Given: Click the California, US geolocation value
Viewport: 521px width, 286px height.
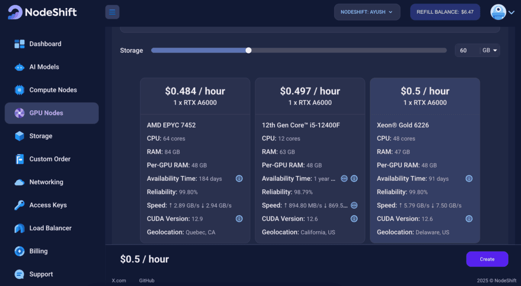Looking at the screenshot, I should pos(318,233).
